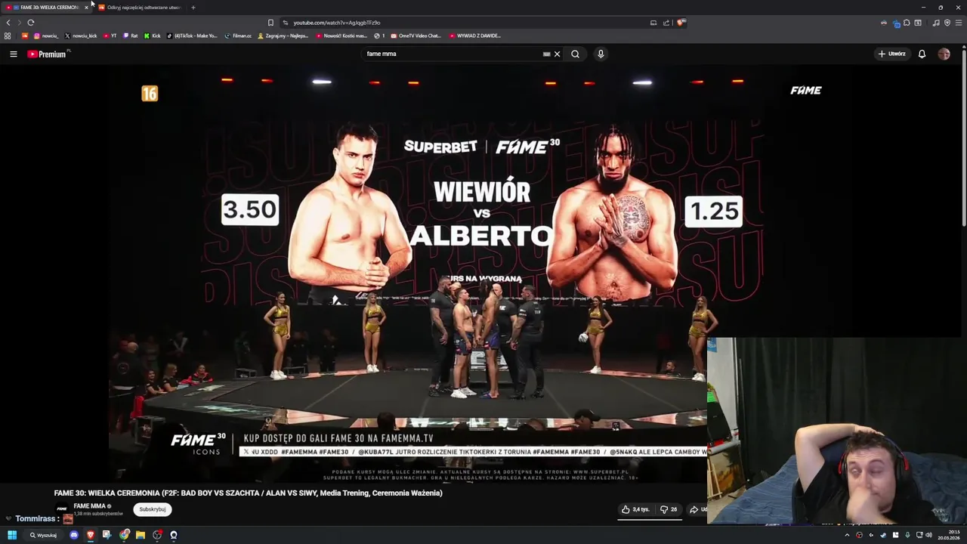Click the YouTube search magnifier button

pyautogui.click(x=575, y=54)
